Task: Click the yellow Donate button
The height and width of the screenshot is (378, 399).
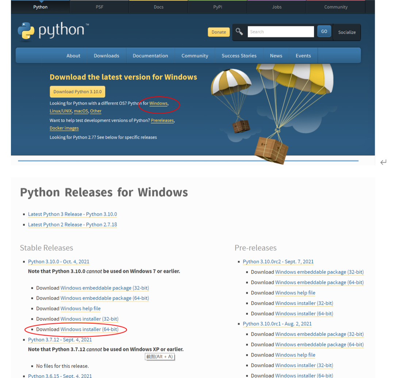Action: (219, 32)
